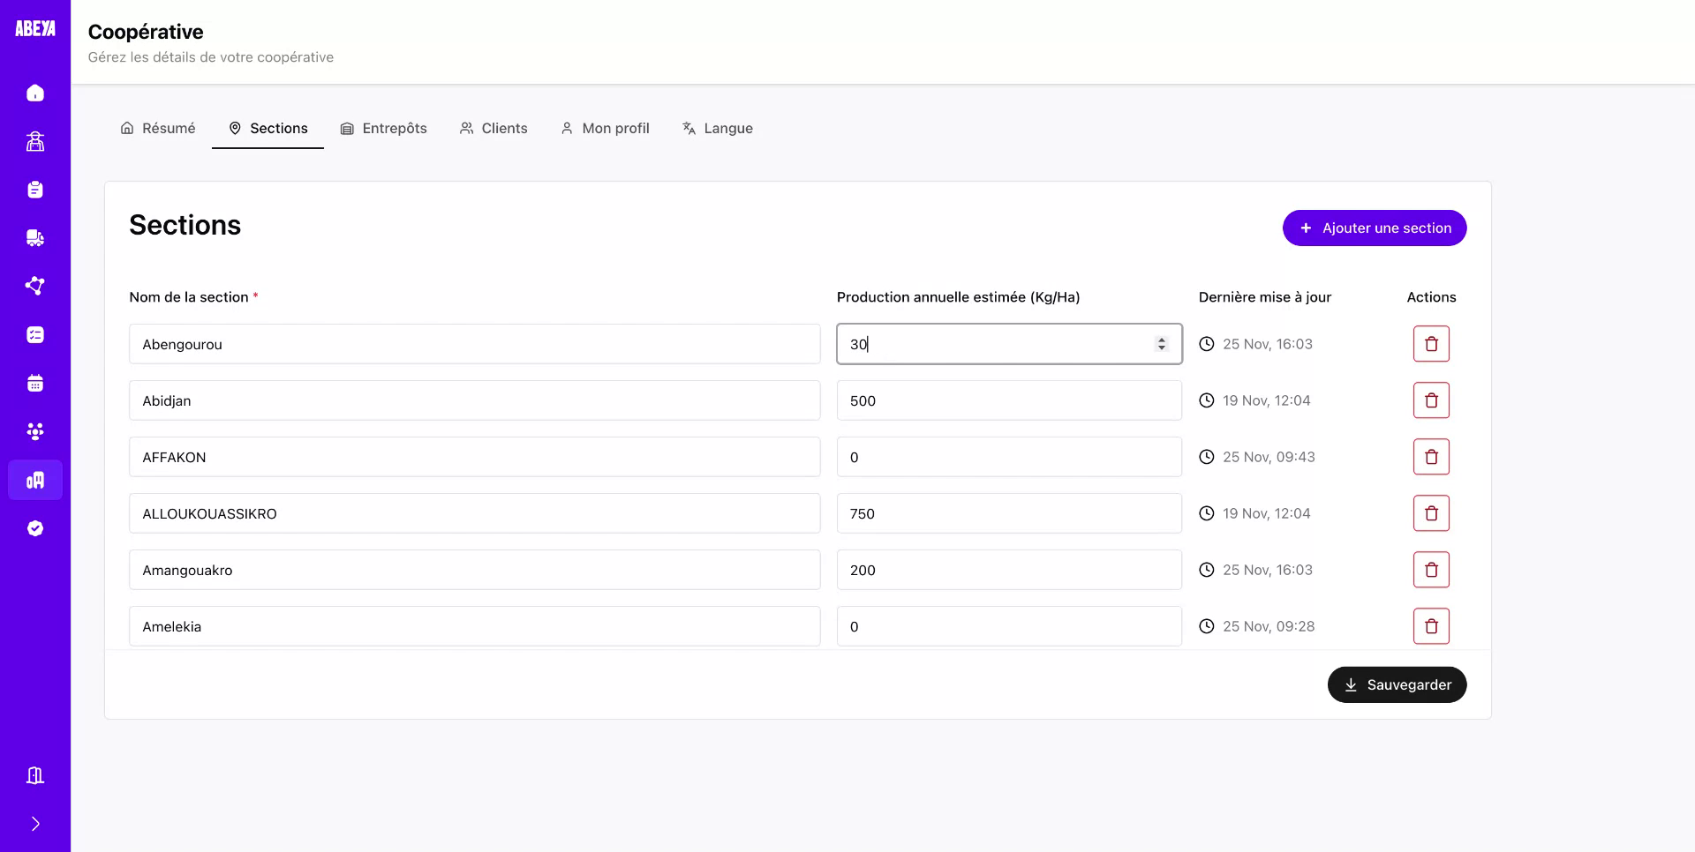Click Ajouter une section
The width and height of the screenshot is (1695, 852).
coord(1374,228)
